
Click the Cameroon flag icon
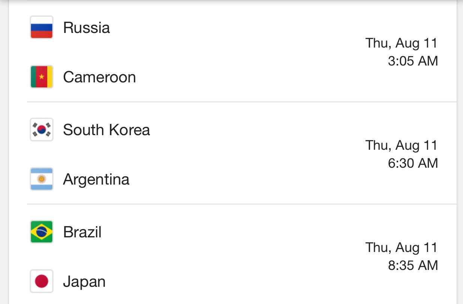(x=42, y=77)
